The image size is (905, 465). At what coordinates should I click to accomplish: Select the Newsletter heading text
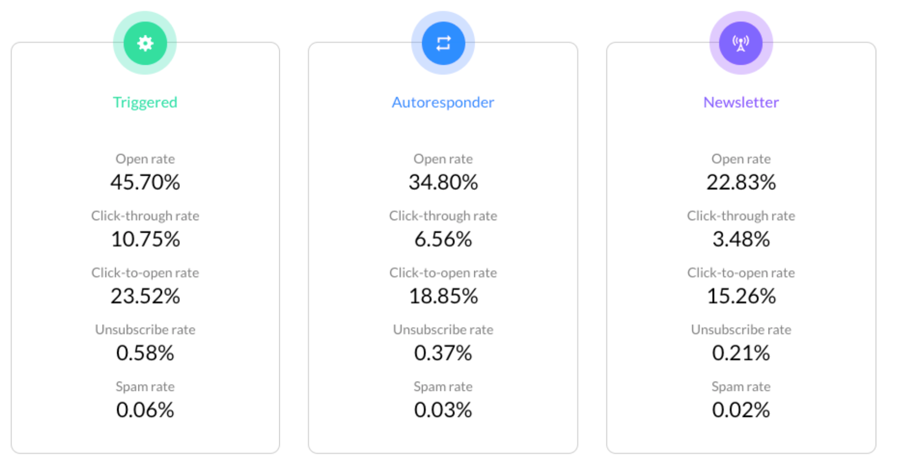point(741,102)
